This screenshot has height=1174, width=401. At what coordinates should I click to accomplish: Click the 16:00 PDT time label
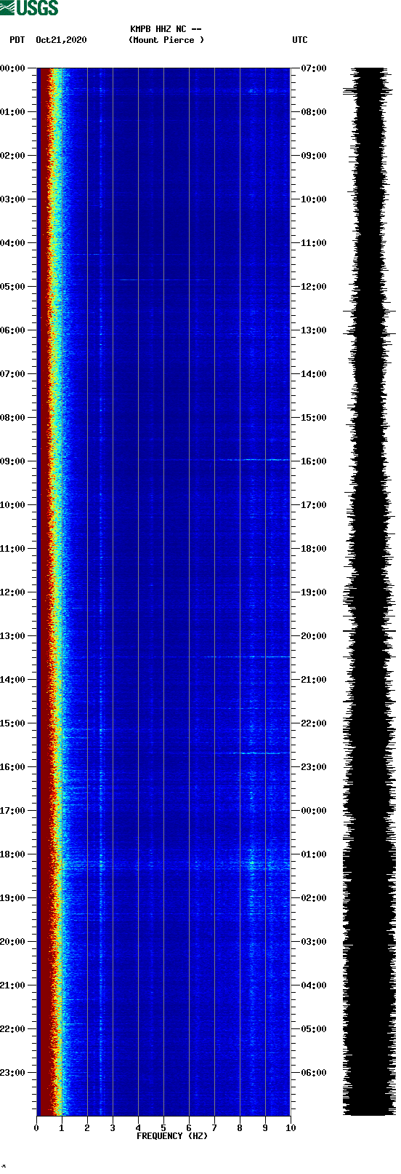click(x=13, y=767)
